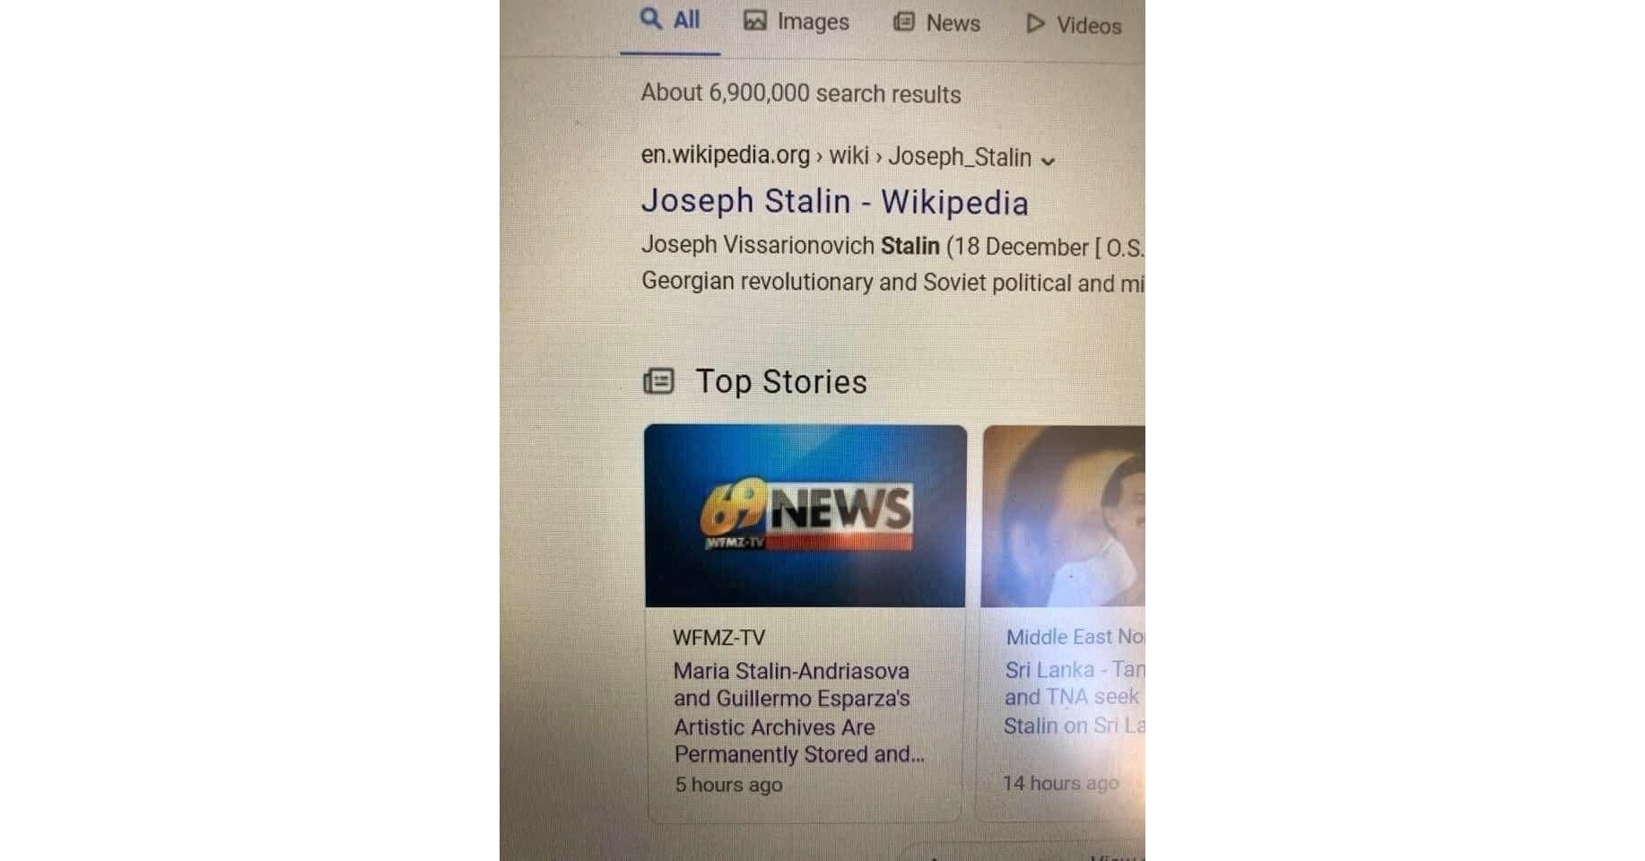Switch to the News tab
The image size is (1645, 861).
pos(936,22)
